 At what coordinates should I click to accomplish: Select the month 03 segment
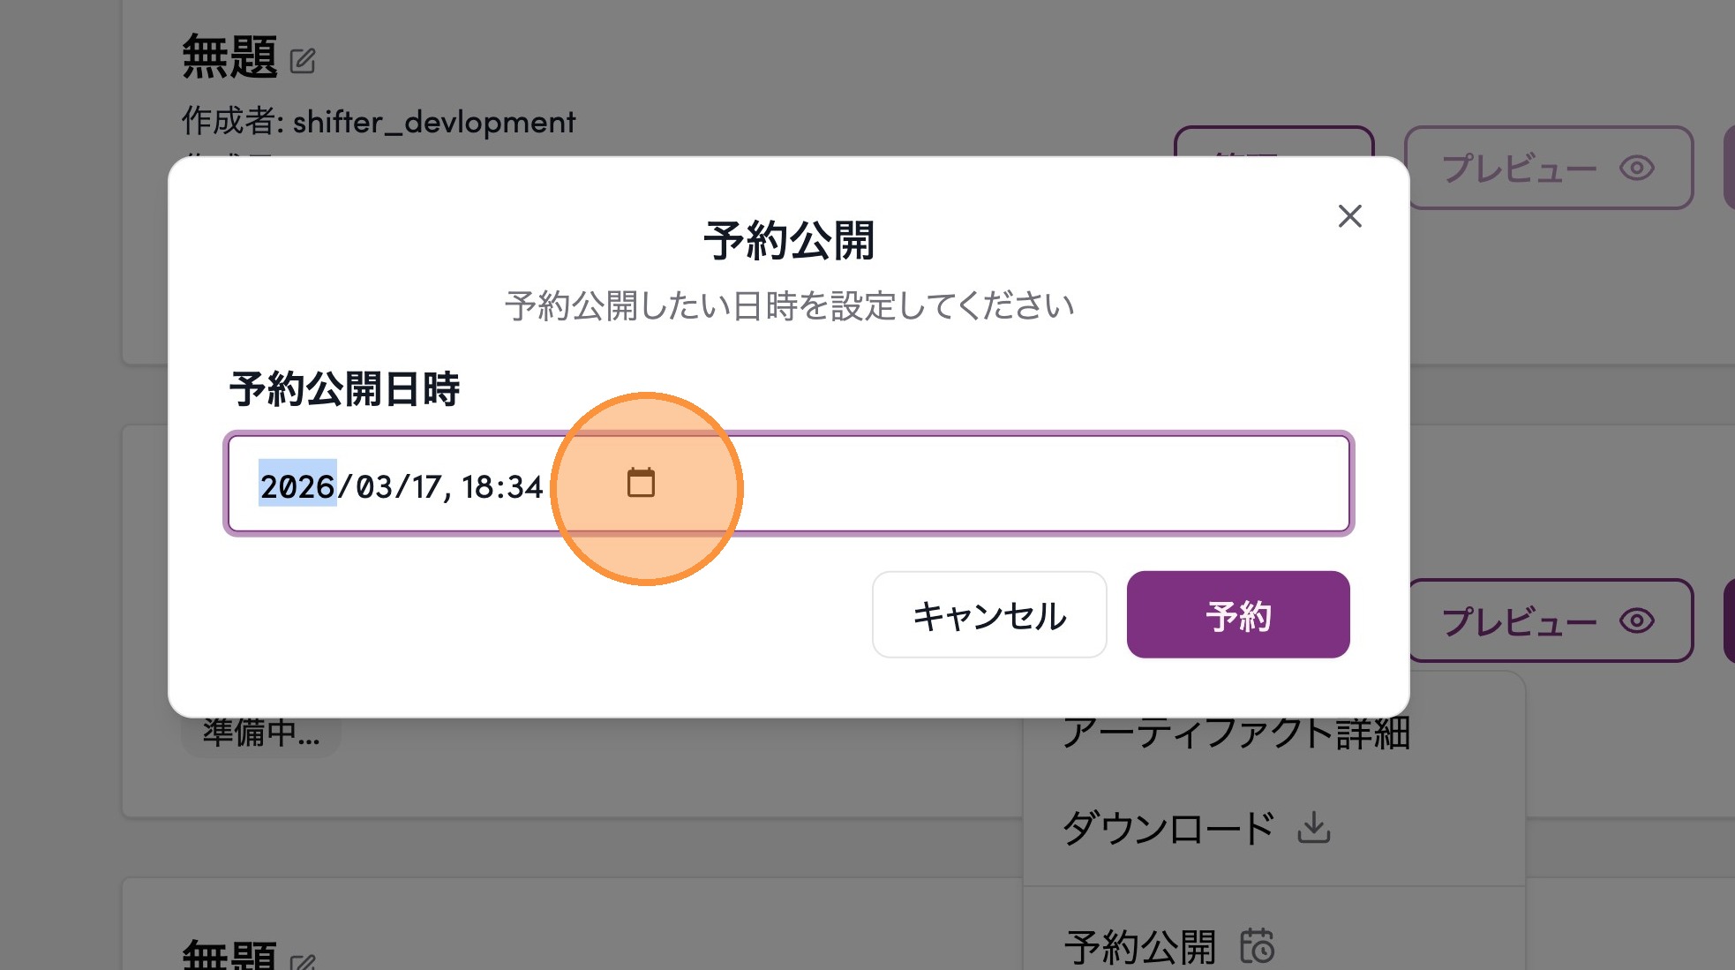pos(373,486)
